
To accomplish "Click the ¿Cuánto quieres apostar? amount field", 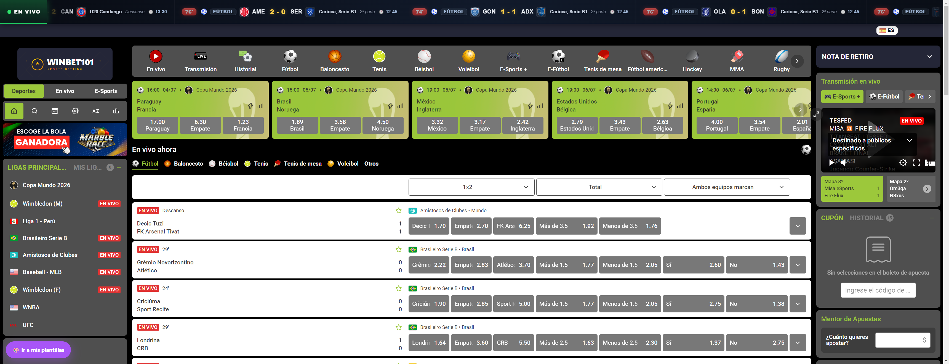I will point(903,340).
